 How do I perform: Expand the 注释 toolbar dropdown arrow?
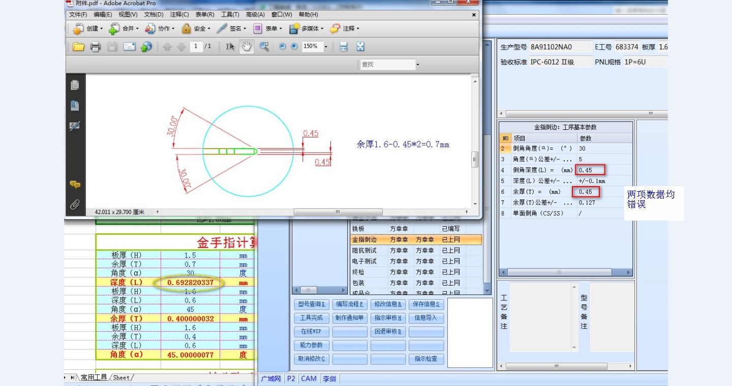[358, 29]
